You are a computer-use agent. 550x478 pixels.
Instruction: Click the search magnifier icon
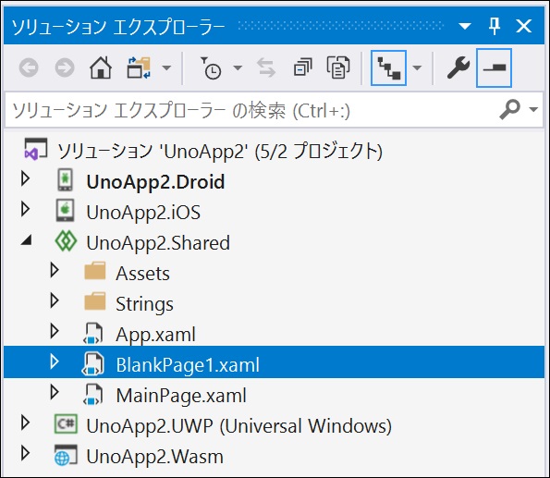coord(509,109)
